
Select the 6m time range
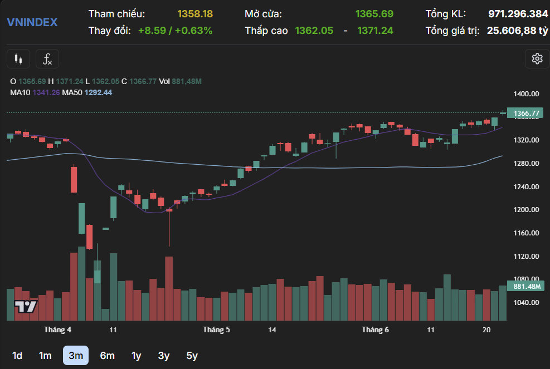108,356
